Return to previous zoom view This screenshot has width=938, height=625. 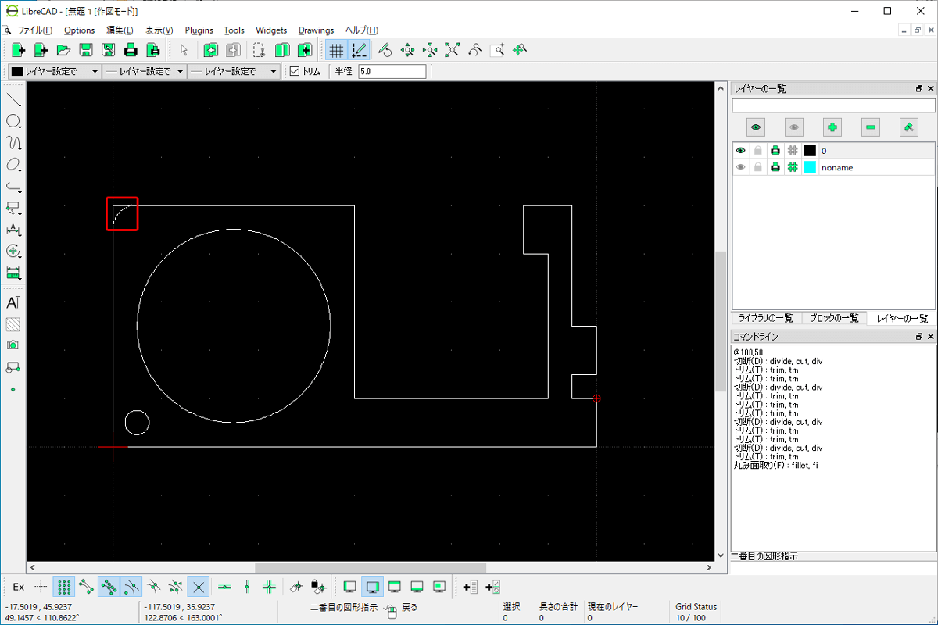click(475, 50)
